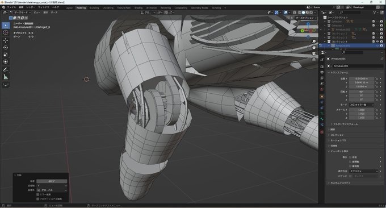
Task: Open the XYZ オイラー角 rotation mode dropdown
Action: tap(362, 105)
